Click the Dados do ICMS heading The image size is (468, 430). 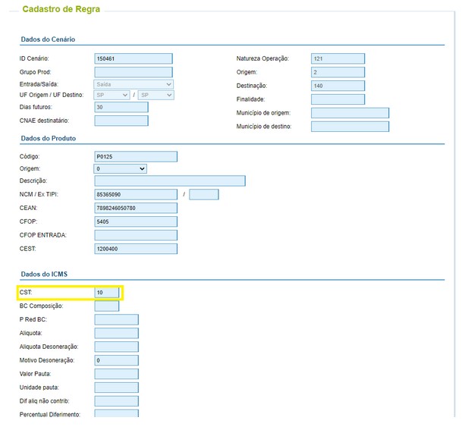pyautogui.click(x=44, y=275)
